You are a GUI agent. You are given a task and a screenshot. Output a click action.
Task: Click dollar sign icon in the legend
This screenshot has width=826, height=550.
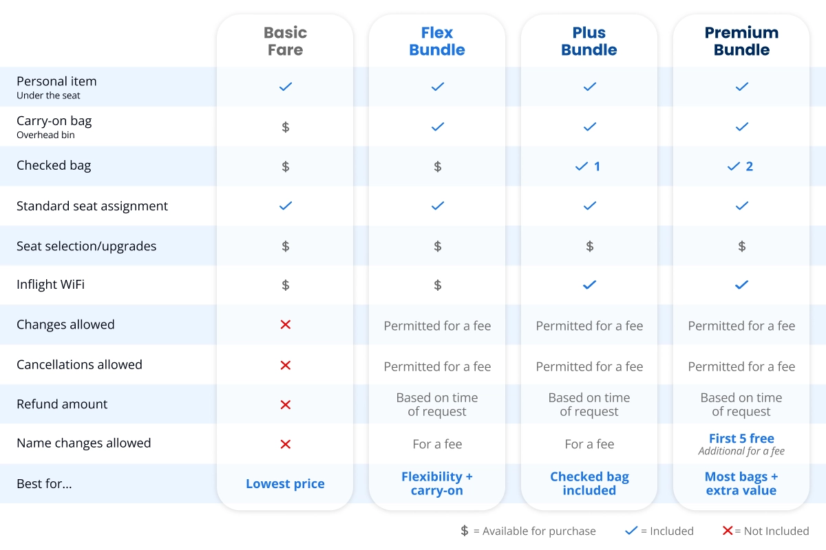pos(465,531)
